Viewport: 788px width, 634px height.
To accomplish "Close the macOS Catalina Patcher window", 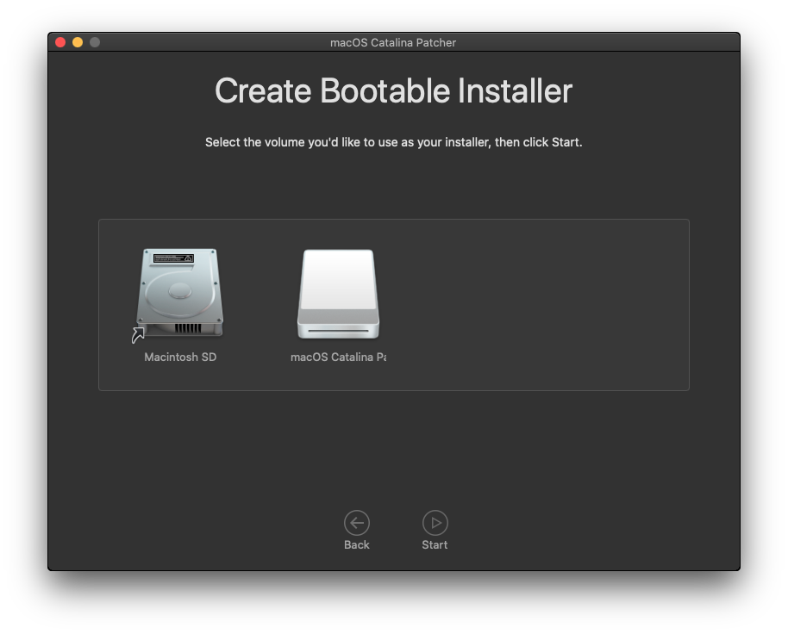I will (x=60, y=42).
